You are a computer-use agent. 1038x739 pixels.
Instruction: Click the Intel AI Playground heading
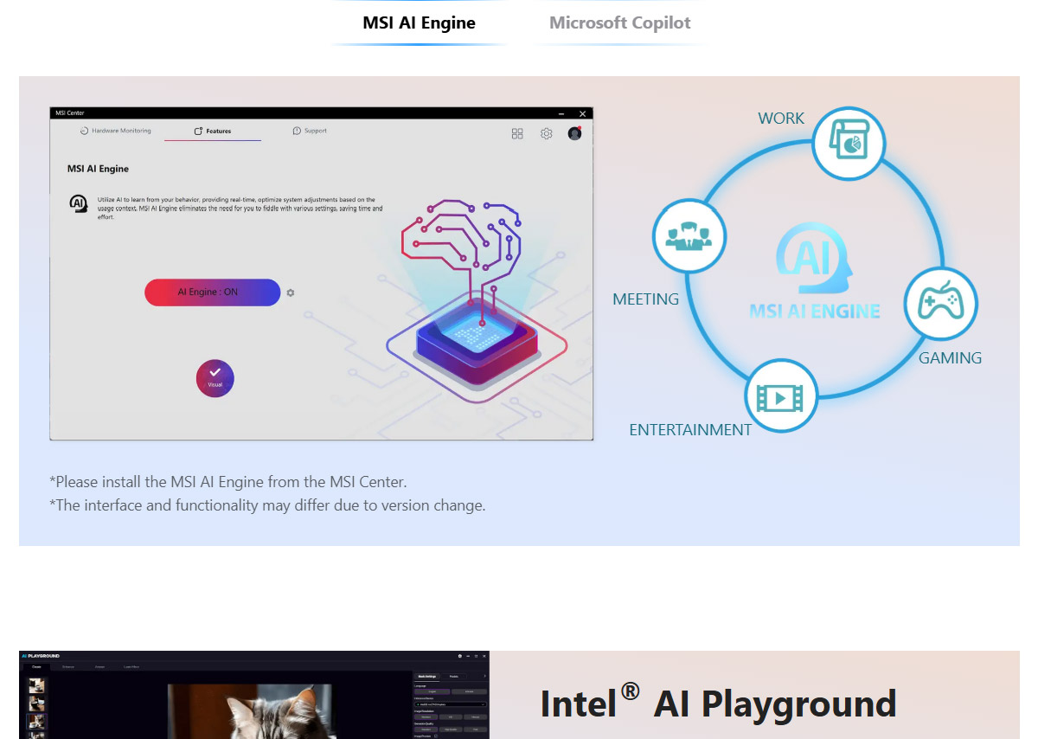(718, 702)
